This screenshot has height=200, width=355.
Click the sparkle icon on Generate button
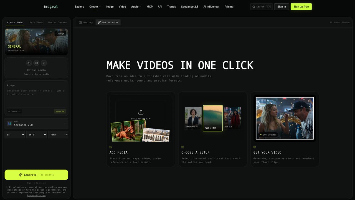coord(21,175)
